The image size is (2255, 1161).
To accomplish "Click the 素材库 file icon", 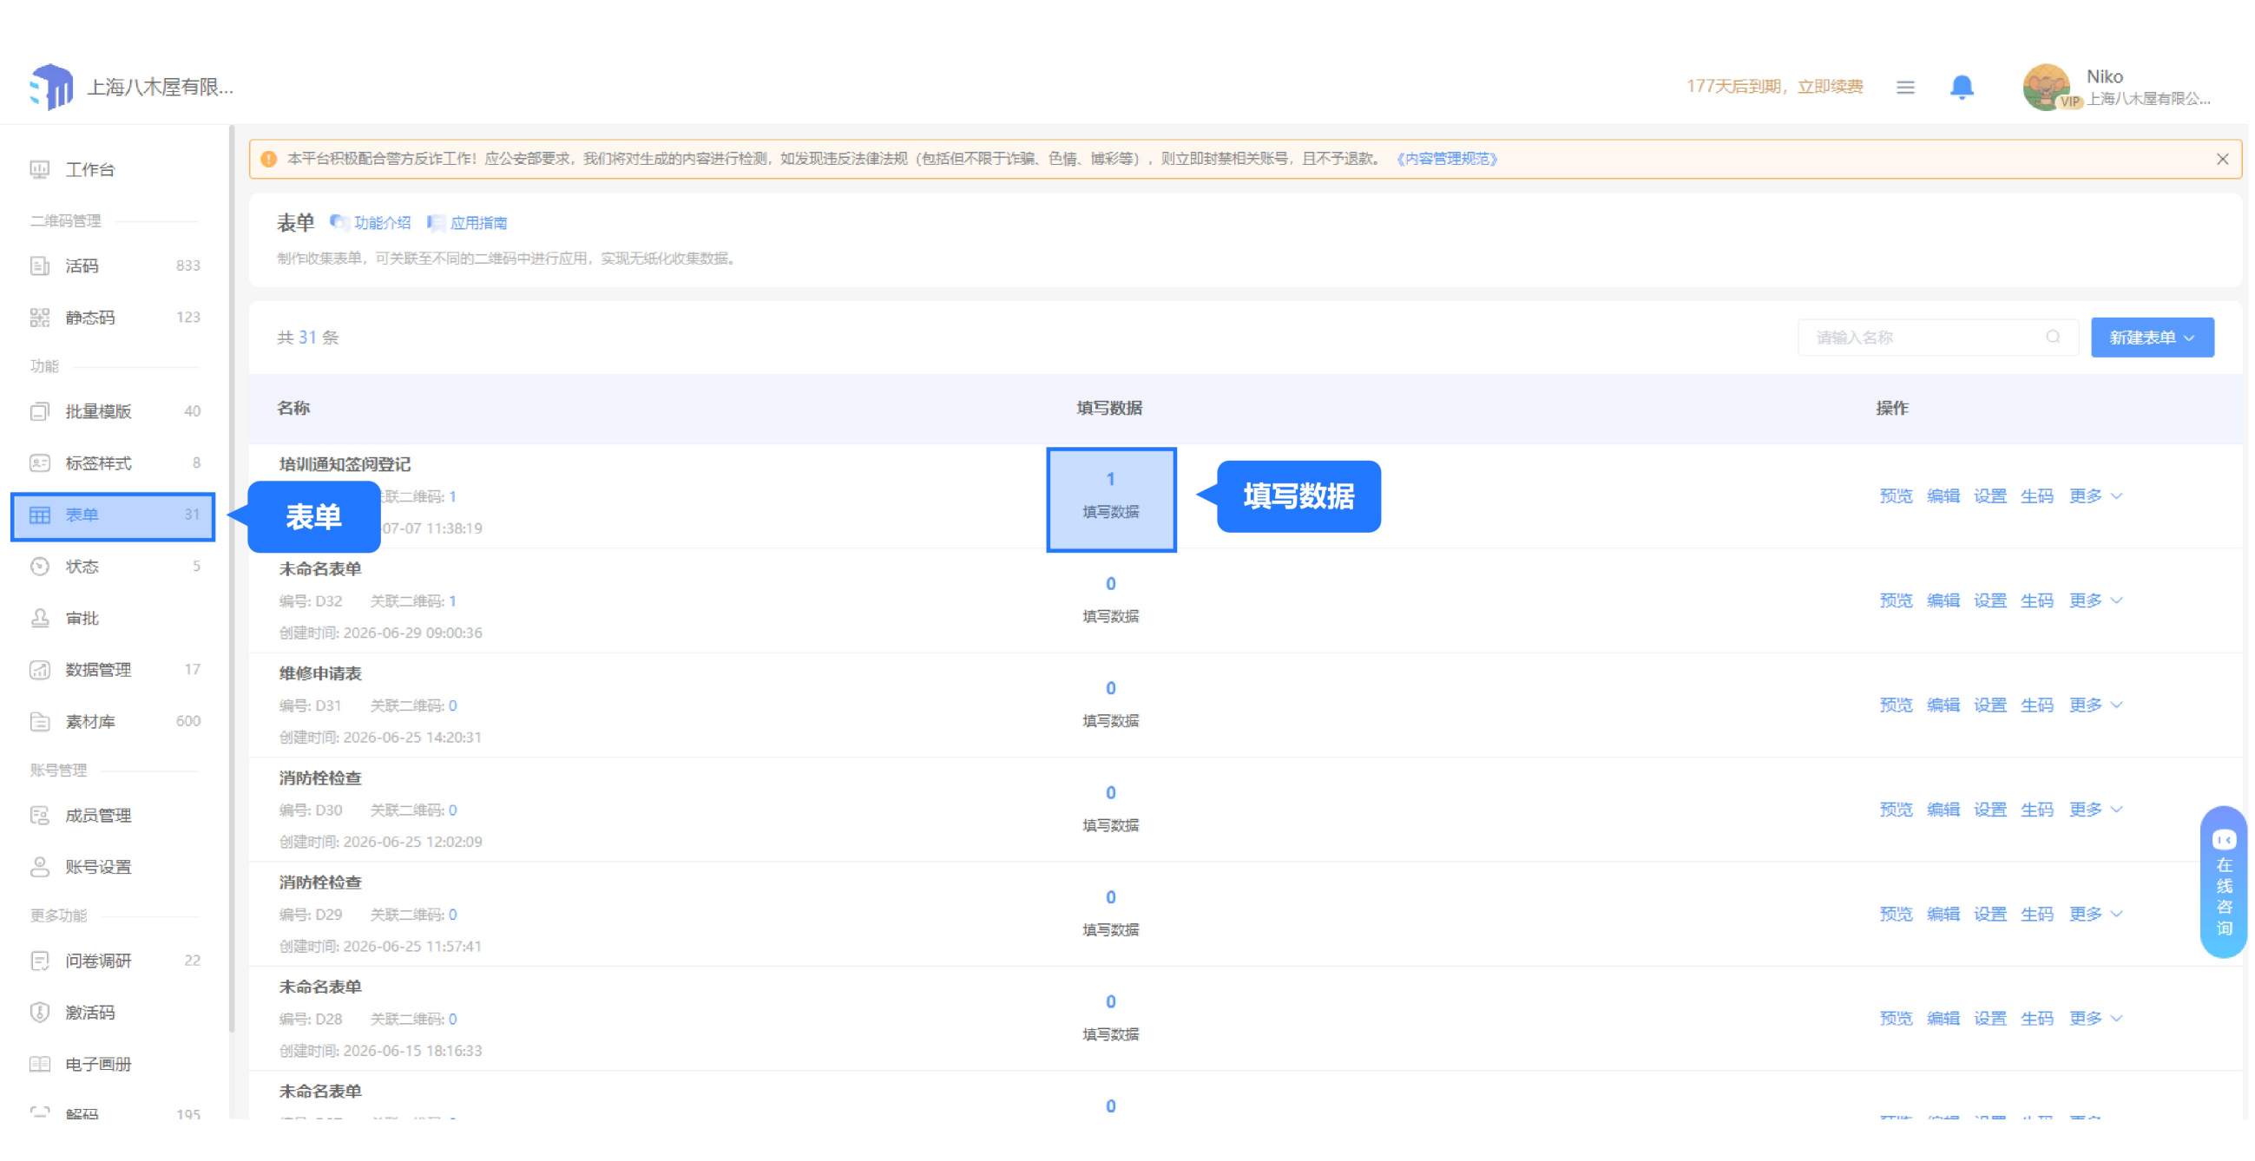I will (39, 723).
